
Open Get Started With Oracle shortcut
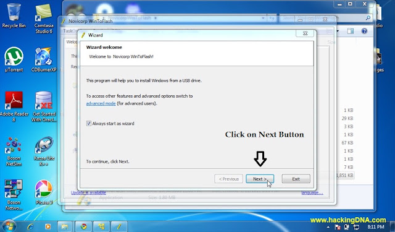[x=44, y=106]
